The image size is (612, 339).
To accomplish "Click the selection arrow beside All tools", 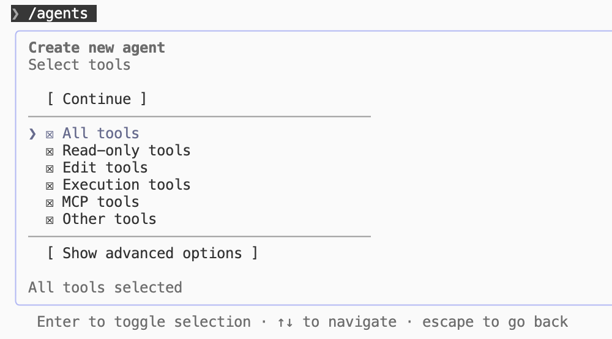I will click(x=32, y=134).
